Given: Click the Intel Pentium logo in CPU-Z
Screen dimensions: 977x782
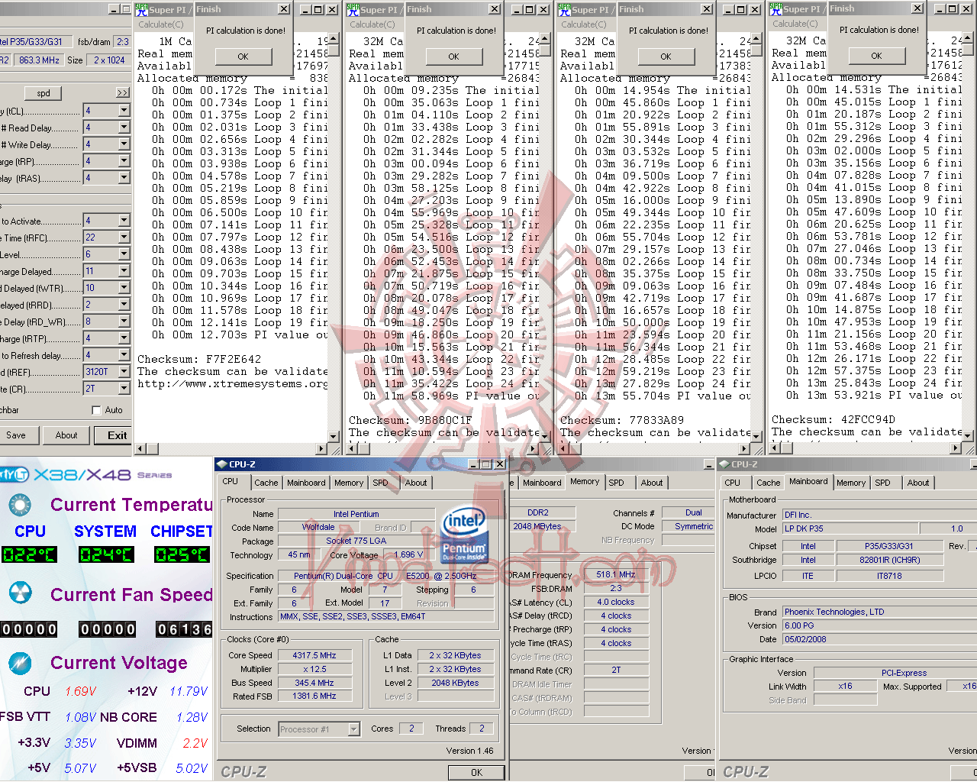Looking at the screenshot, I should [x=464, y=535].
